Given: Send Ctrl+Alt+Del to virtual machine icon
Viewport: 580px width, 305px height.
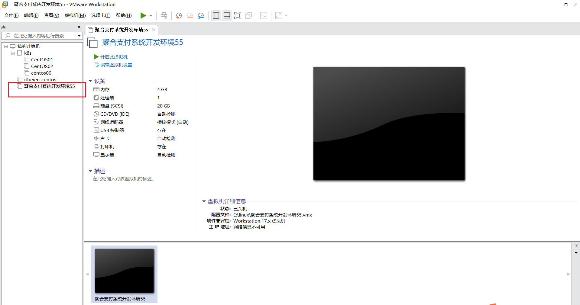Looking at the screenshot, I should click(164, 15).
